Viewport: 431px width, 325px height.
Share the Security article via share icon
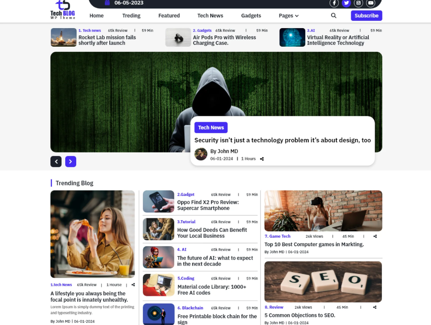(x=262, y=159)
